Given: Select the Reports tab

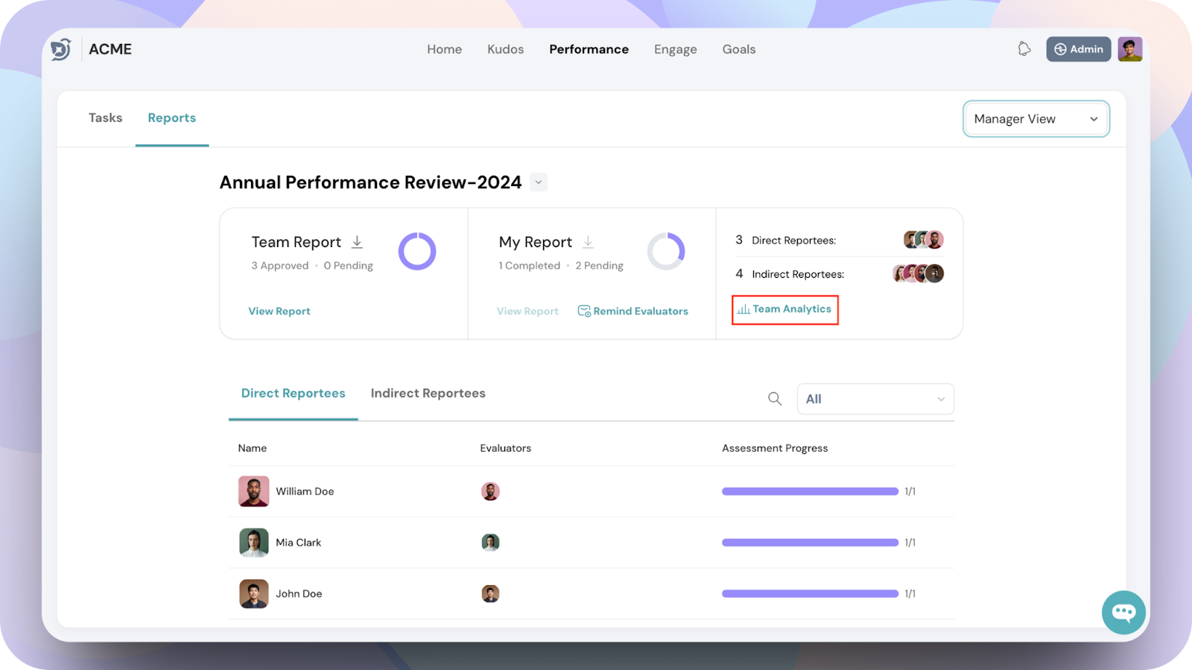Looking at the screenshot, I should point(172,118).
